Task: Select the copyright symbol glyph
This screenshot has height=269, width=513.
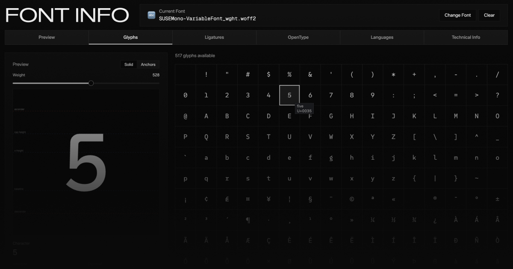Action: pyautogui.click(x=351, y=199)
